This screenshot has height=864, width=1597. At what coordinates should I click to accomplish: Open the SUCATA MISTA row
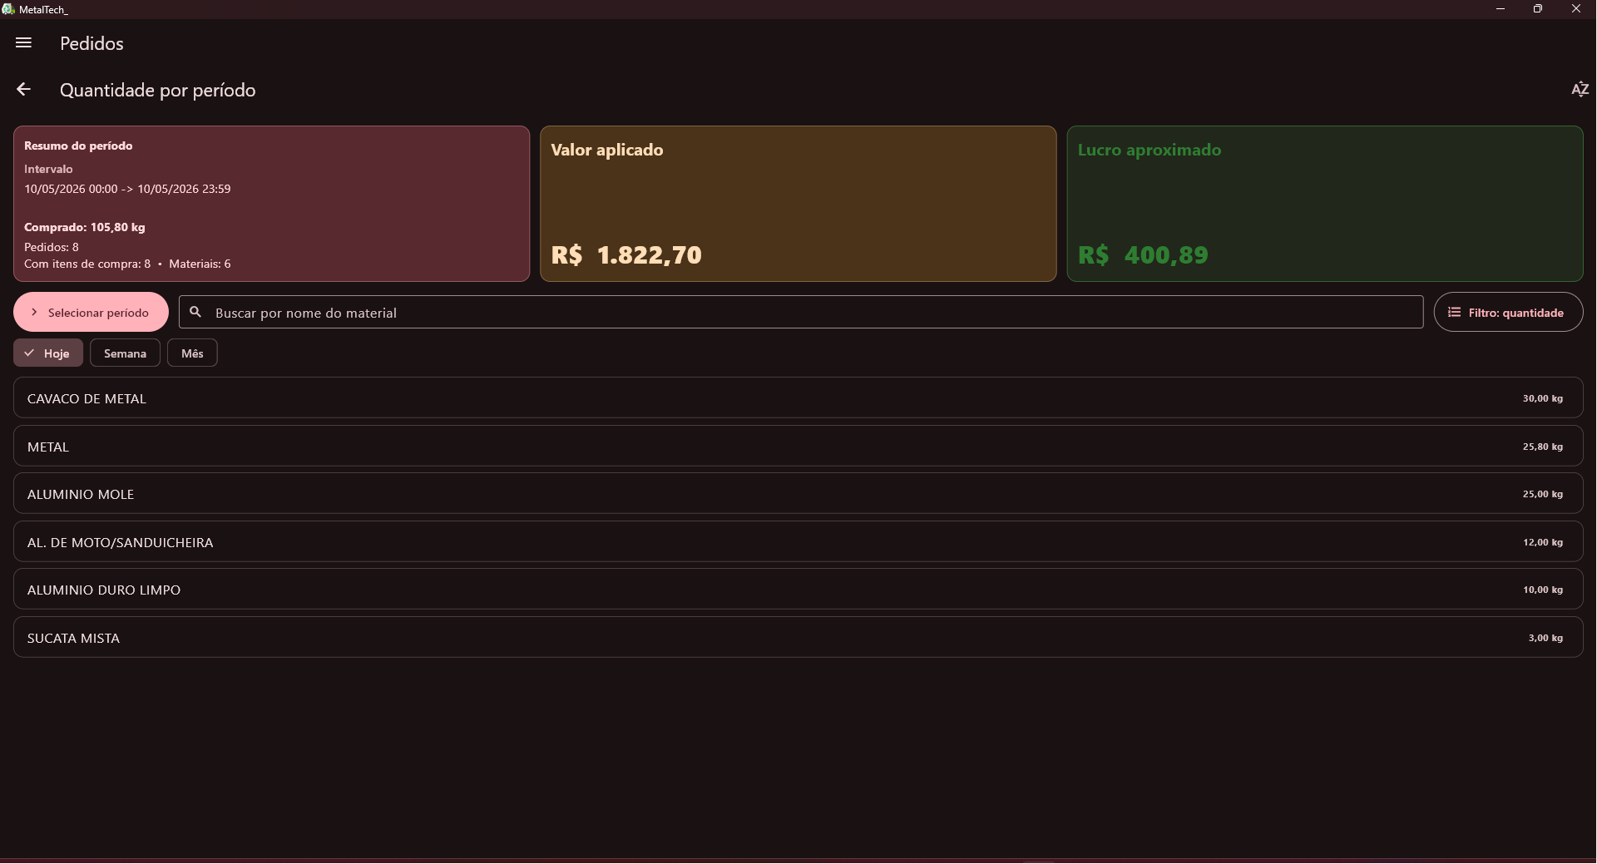point(798,638)
